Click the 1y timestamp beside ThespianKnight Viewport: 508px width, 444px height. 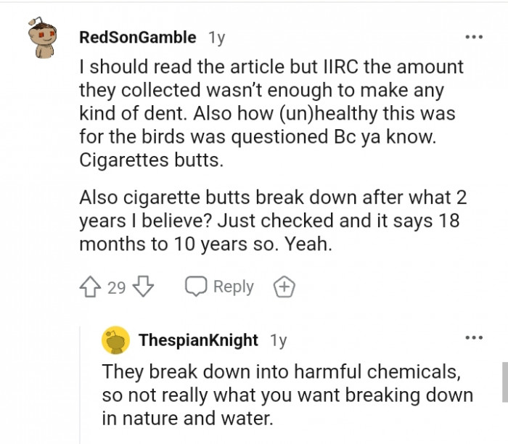pyautogui.click(x=278, y=340)
